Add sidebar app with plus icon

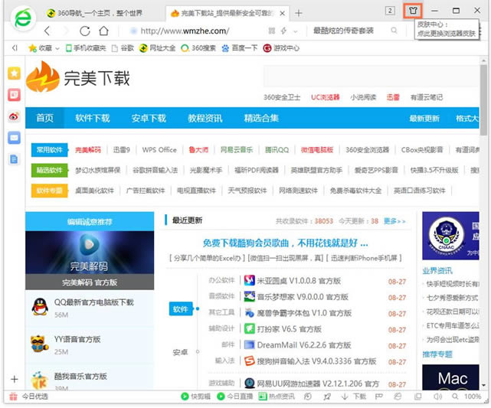(x=14, y=379)
